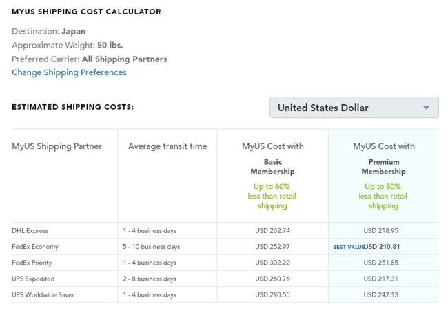Click the USD 302.22 FedEx Priority basic cost
The image size is (448, 311).
pos(272,263)
